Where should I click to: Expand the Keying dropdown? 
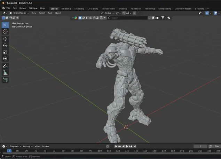[27, 146]
